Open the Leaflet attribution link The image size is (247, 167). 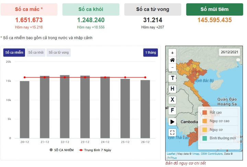pyautogui.click(x=171, y=154)
